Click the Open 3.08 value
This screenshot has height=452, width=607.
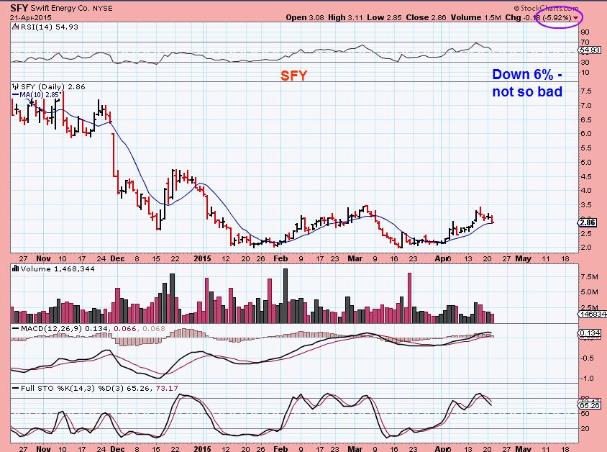click(305, 17)
